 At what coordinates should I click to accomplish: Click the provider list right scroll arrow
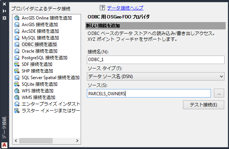77,141
